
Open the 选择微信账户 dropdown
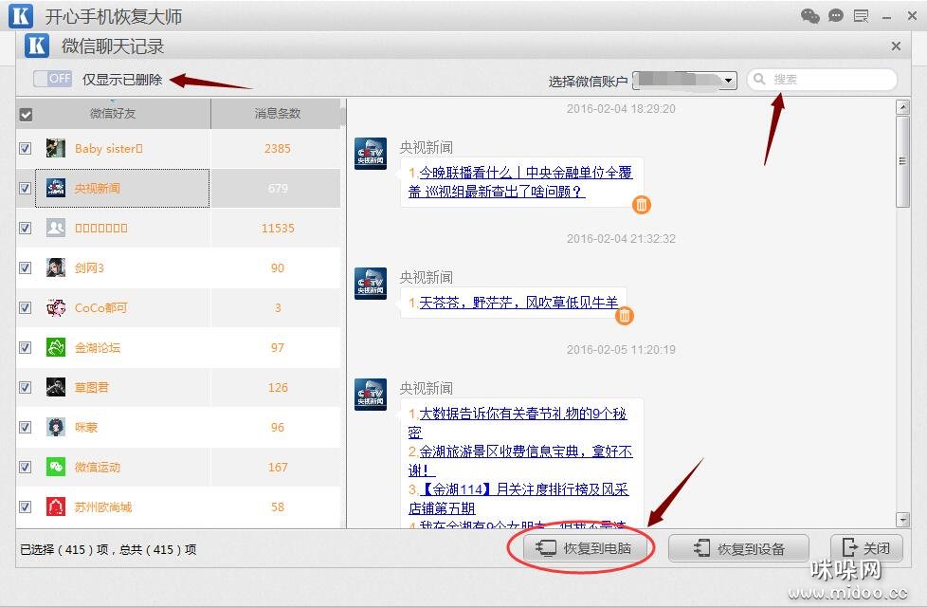[684, 80]
